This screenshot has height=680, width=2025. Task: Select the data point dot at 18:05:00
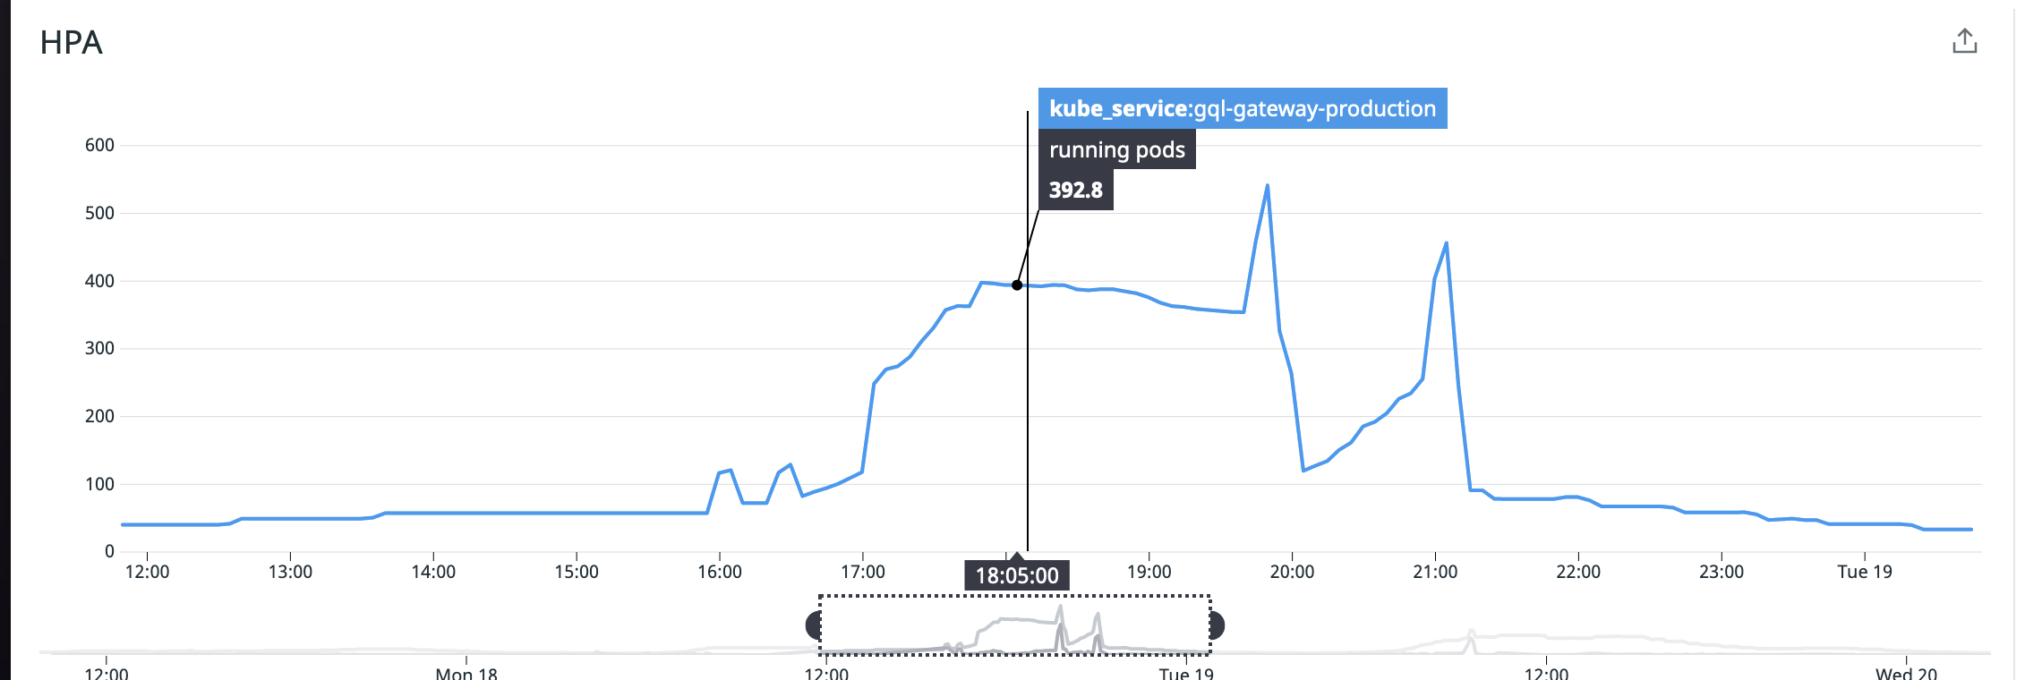tap(1015, 285)
